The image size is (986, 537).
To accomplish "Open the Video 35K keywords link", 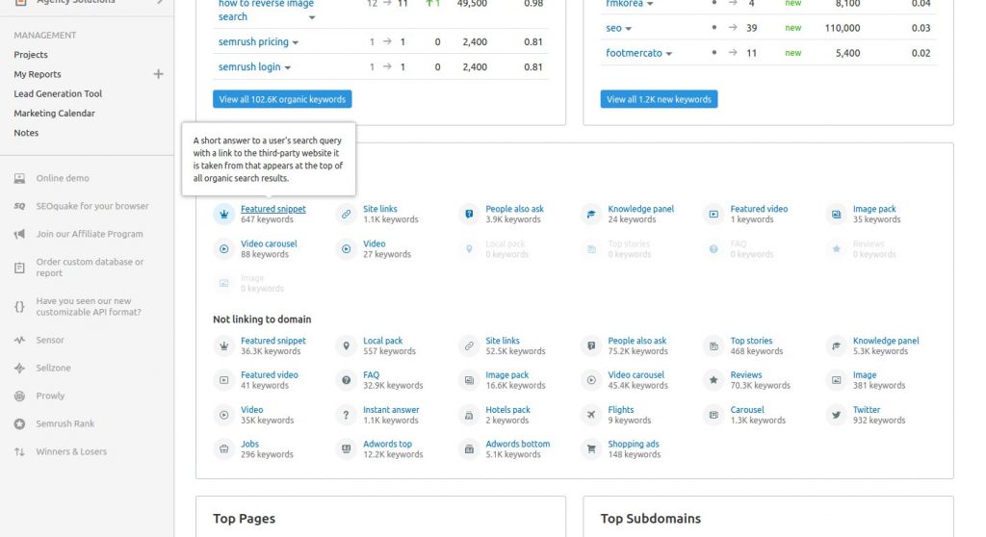I will pyautogui.click(x=251, y=409).
